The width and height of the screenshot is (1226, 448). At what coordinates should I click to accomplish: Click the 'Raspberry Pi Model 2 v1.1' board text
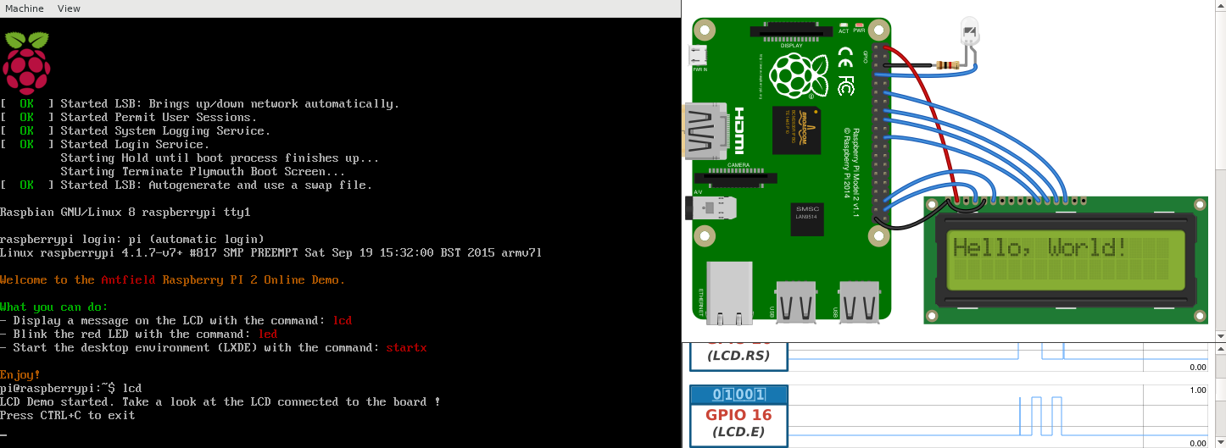coord(855,173)
